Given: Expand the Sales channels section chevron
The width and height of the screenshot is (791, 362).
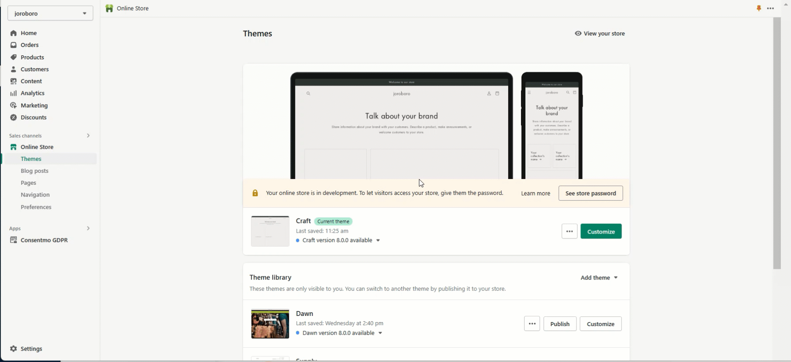Looking at the screenshot, I should 88,136.
